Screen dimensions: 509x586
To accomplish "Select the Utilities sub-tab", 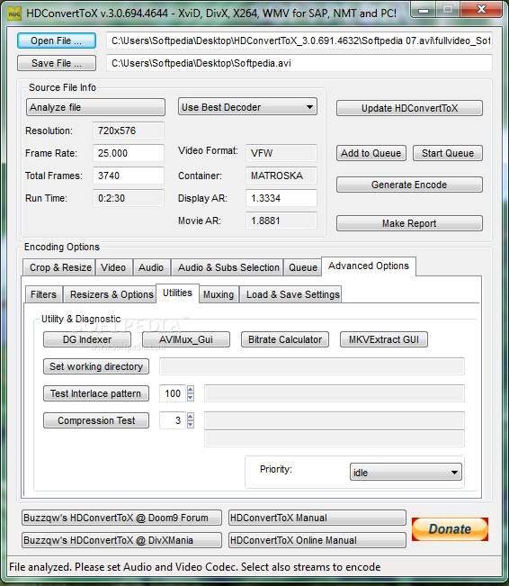I will coord(178,293).
